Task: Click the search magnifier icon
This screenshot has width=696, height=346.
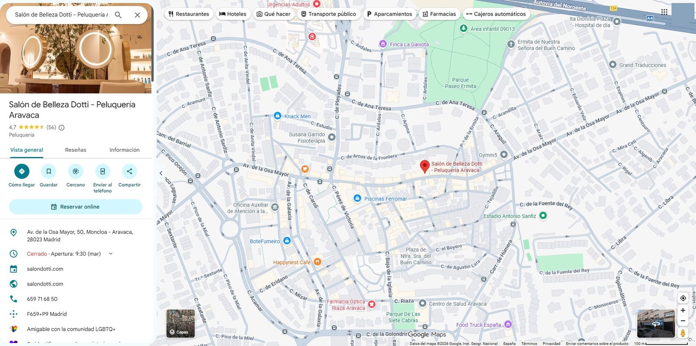Action: 118,15
